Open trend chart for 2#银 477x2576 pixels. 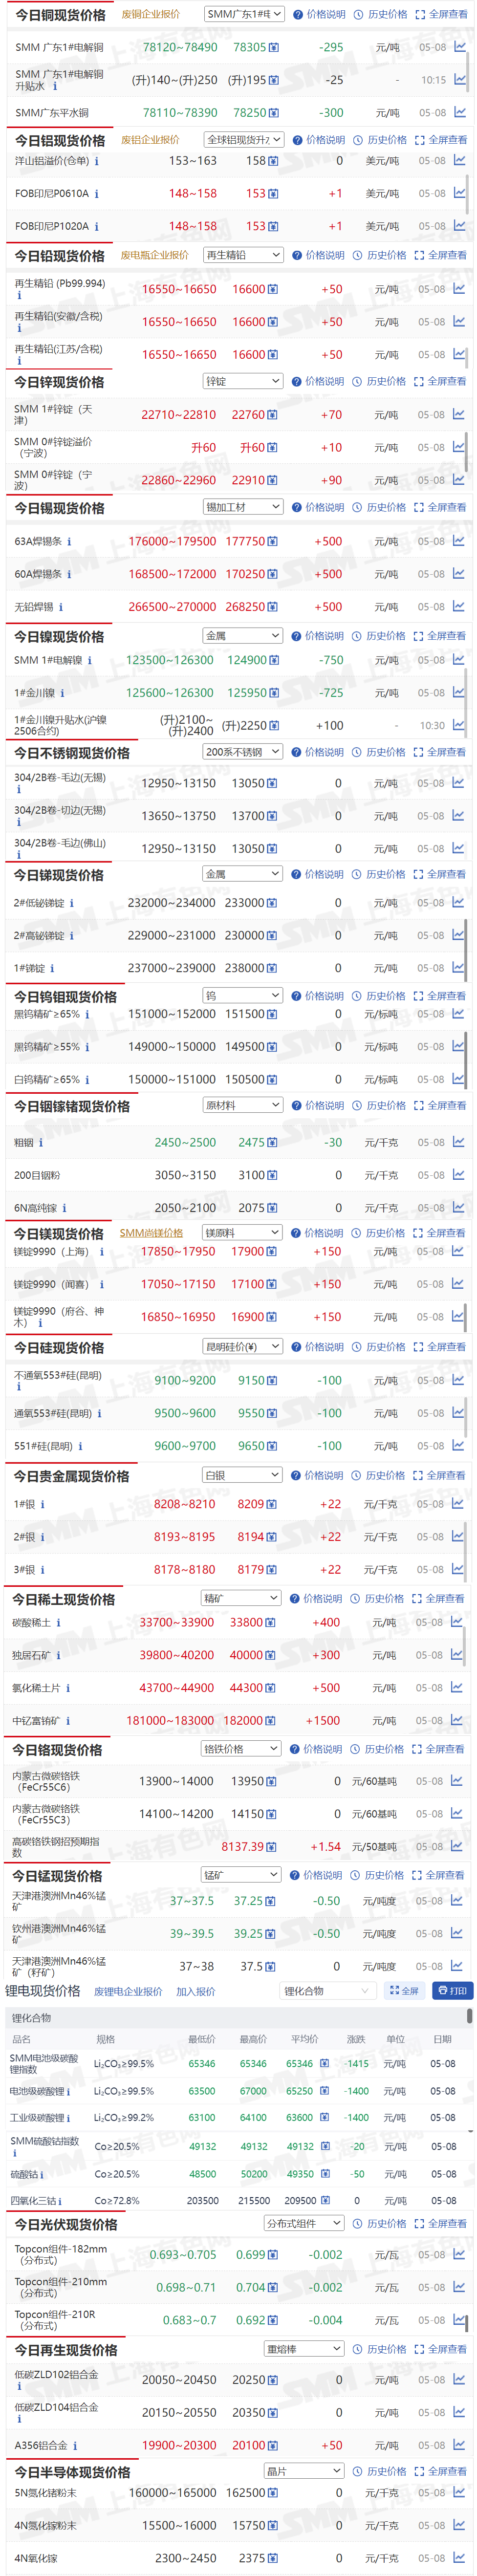pyautogui.click(x=458, y=1536)
